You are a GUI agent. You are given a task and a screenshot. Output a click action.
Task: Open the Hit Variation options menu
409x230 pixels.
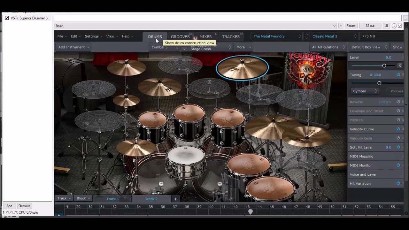403,183
